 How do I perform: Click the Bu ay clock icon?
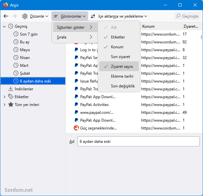[16, 42]
